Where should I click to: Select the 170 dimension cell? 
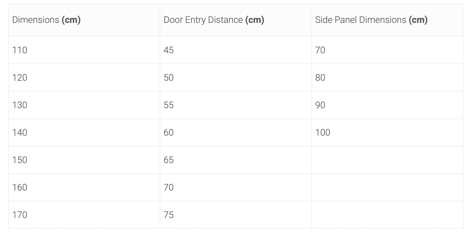(84, 215)
